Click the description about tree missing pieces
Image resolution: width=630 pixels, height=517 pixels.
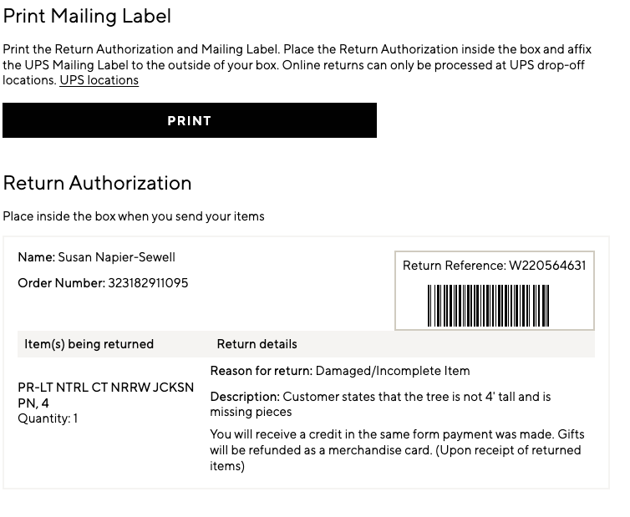(x=416, y=398)
